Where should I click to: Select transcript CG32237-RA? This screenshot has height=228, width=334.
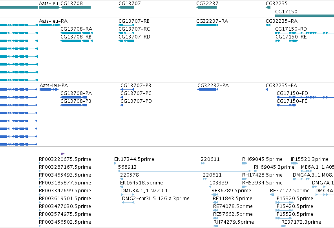(212, 21)
